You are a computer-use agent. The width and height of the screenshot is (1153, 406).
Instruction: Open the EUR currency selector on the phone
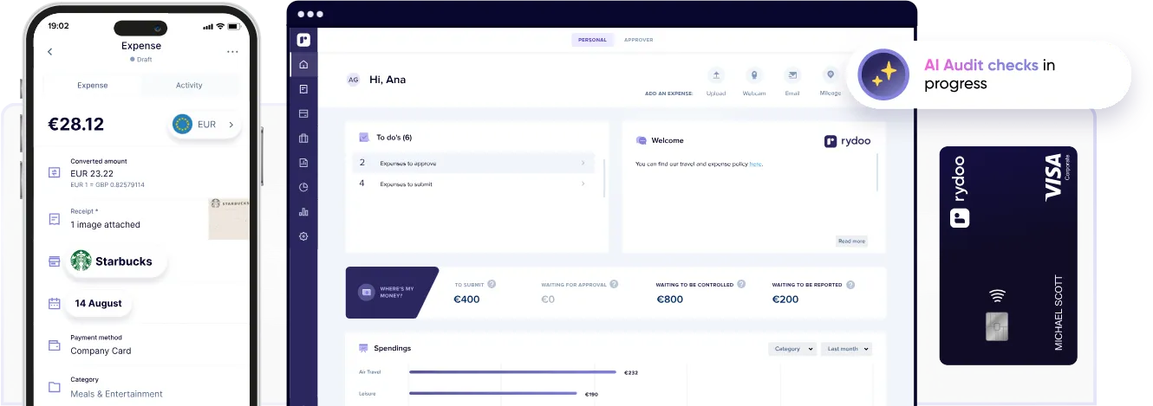click(204, 125)
